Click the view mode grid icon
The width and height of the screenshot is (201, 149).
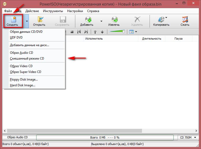tap(131, 32)
